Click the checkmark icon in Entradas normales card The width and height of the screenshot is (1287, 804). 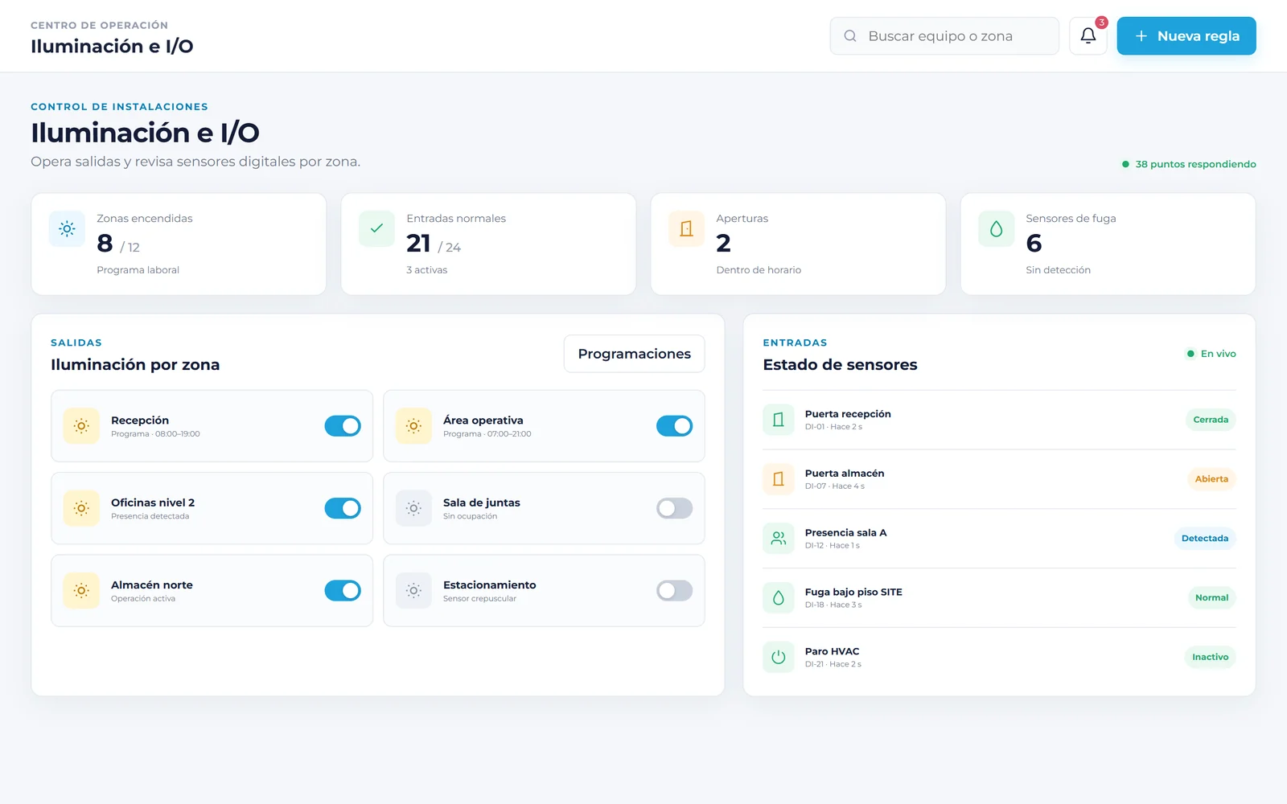[376, 228]
